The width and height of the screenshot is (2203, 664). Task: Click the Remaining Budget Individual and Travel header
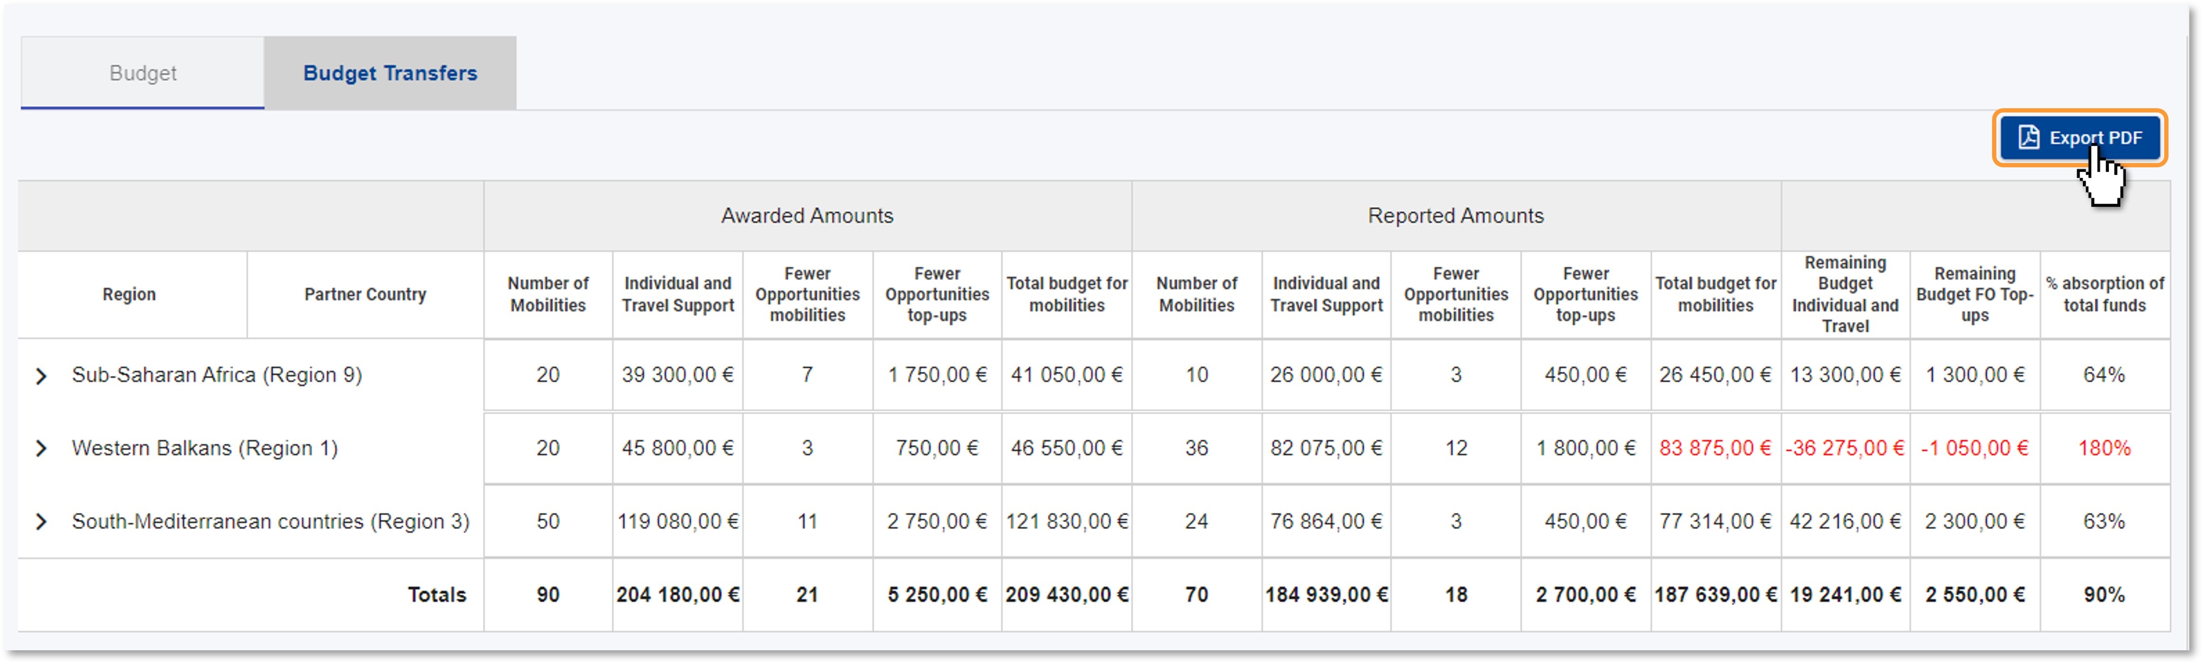(x=1845, y=295)
